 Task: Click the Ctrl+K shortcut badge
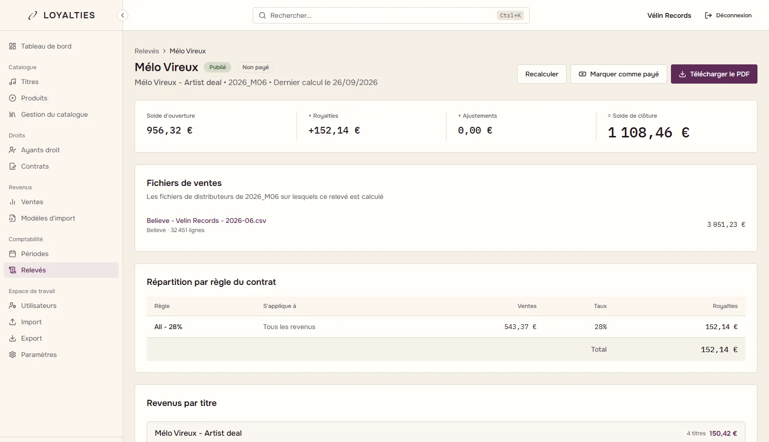510,15
